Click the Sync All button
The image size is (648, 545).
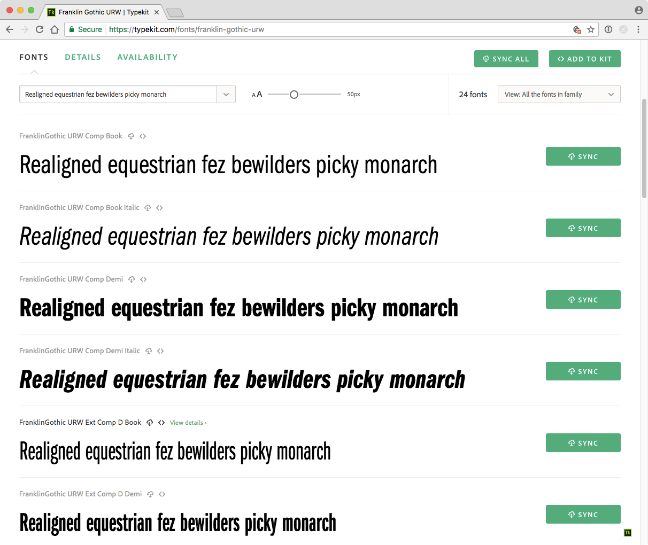[x=506, y=59]
